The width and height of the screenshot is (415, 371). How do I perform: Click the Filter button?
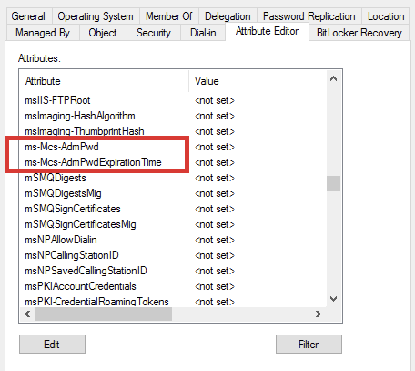309,345
